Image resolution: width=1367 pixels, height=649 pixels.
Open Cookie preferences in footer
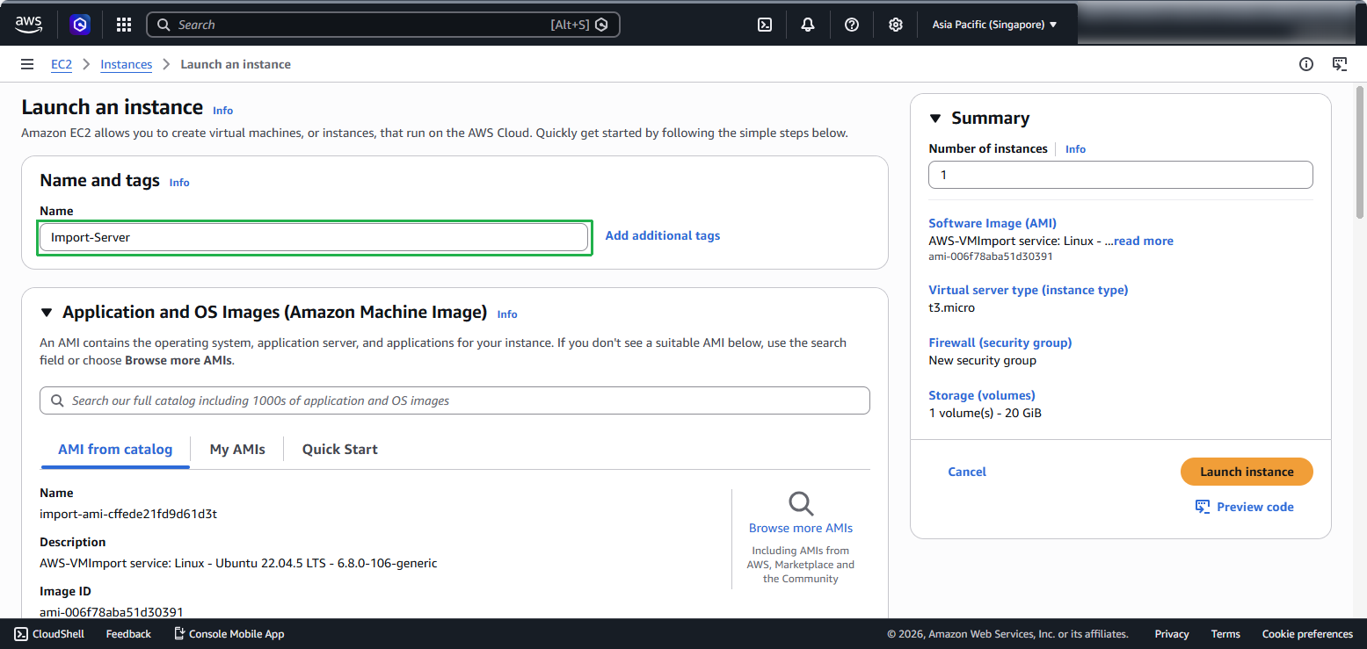click(1307, 634)
